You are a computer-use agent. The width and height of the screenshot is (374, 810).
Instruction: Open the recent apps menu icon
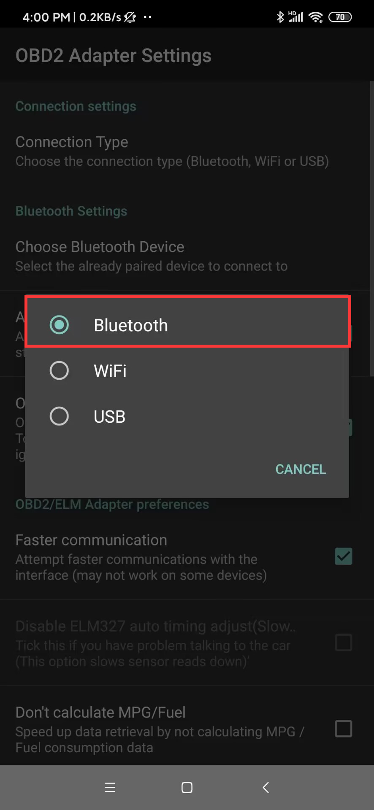110,787
